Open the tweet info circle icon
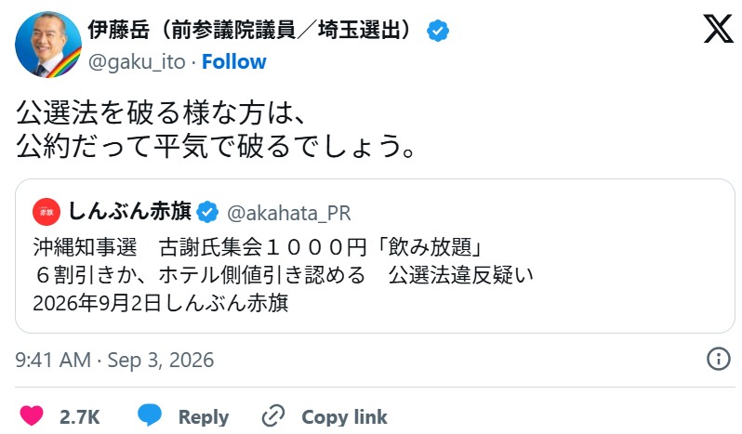 tap(719, 359)
